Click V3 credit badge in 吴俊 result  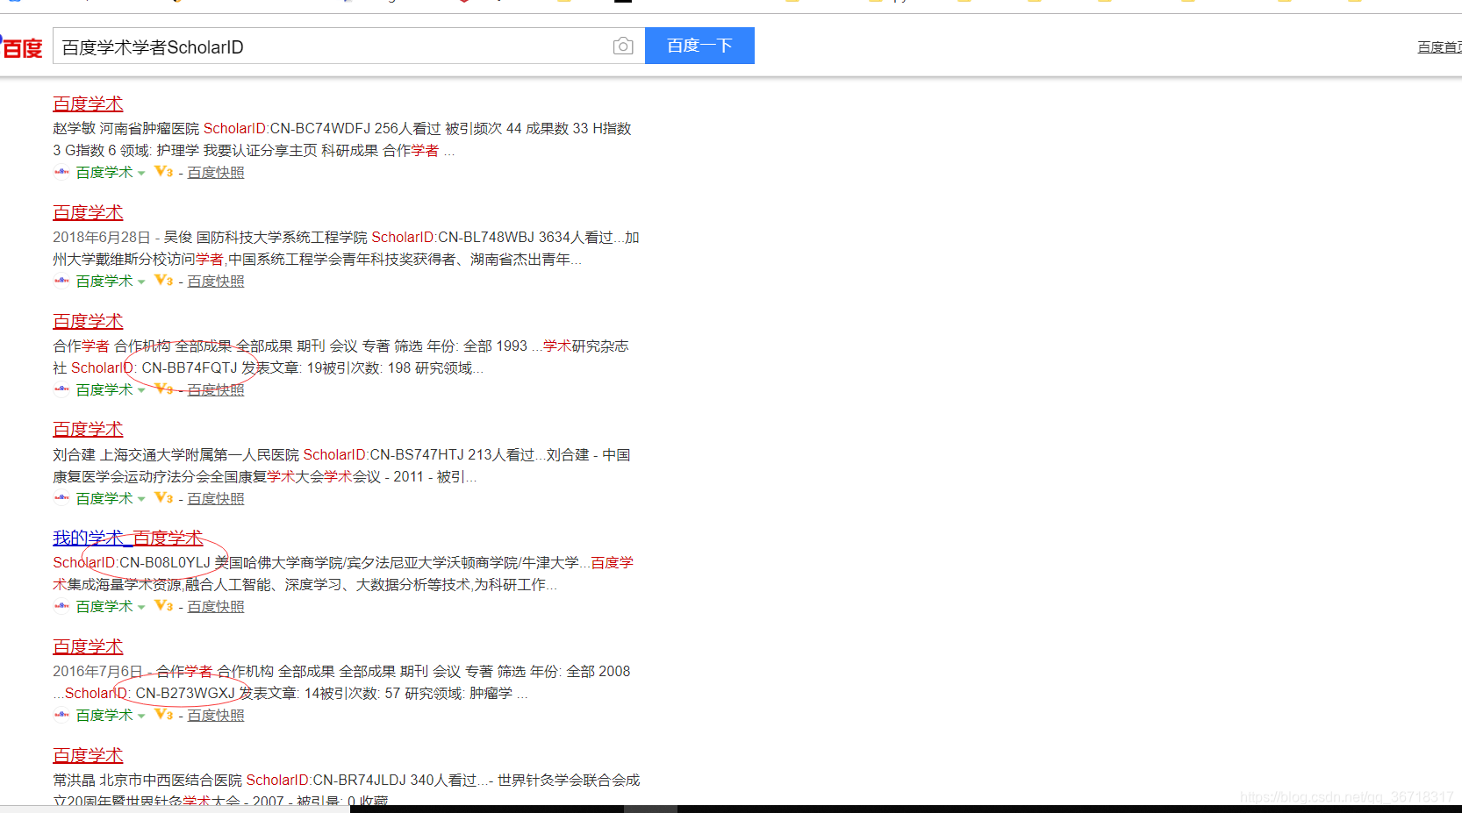(164, 281)
